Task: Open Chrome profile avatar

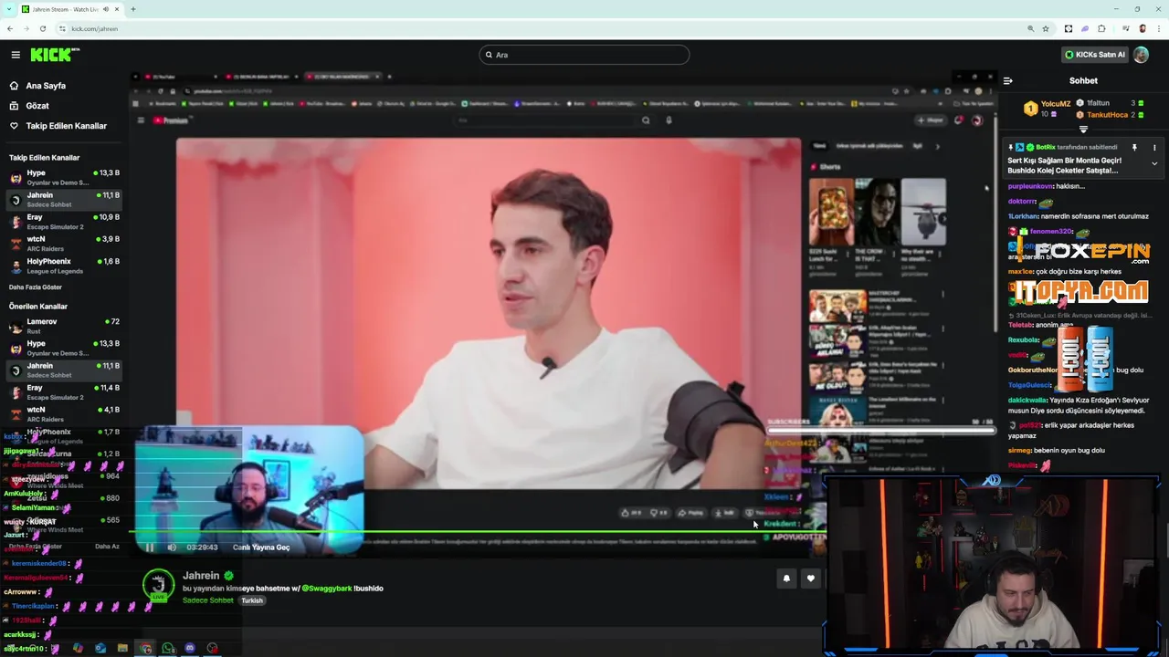Action: pyautogui.click(x=1142, y=28)
